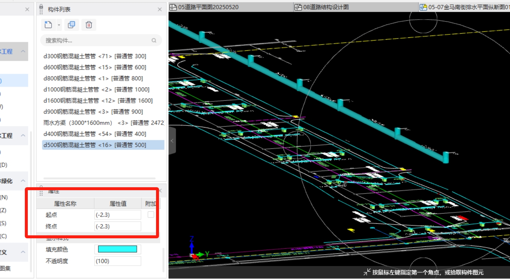Screen dimensions: 510x279
Task: Select the (Z) item in left tree
Action: 3,210
